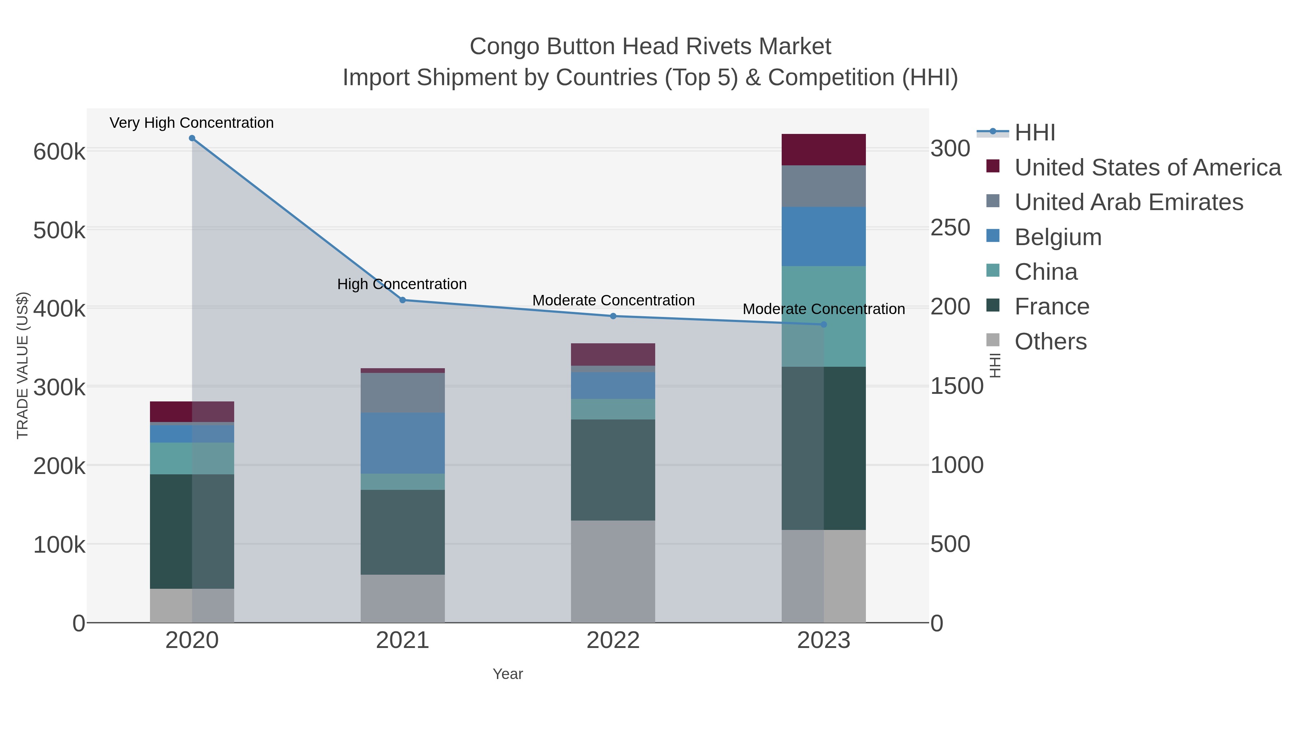1301x731 pixels.
Task: Toggle United States of America legend entry
Action: click(x=1134, y=167)
